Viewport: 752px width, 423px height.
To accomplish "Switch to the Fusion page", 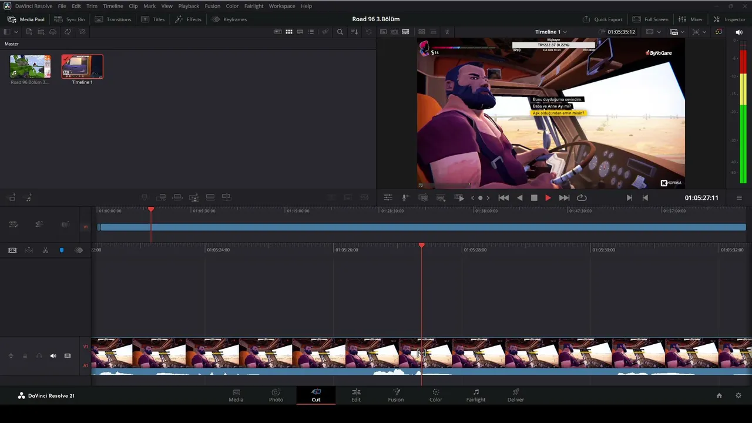I will (x=396, y=395).
